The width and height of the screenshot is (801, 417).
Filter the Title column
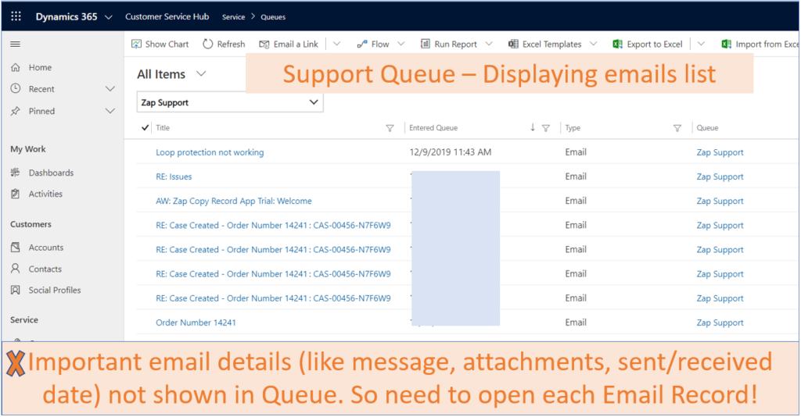(390, 129)
